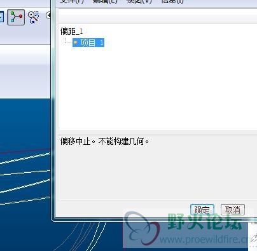Toggle the highlighted three-node branch toolbar icon
This screenshot has height=251, width=257.
click(x=16, y=17)
